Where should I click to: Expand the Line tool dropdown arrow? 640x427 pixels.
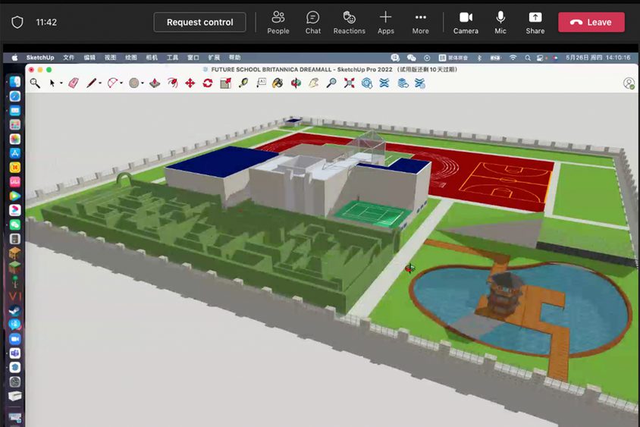tap(100, 84)
